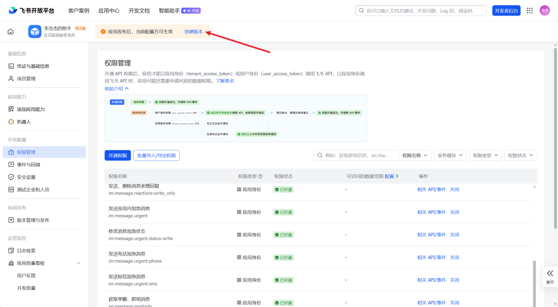Open the 权限名称 filter dropdown

415,155
